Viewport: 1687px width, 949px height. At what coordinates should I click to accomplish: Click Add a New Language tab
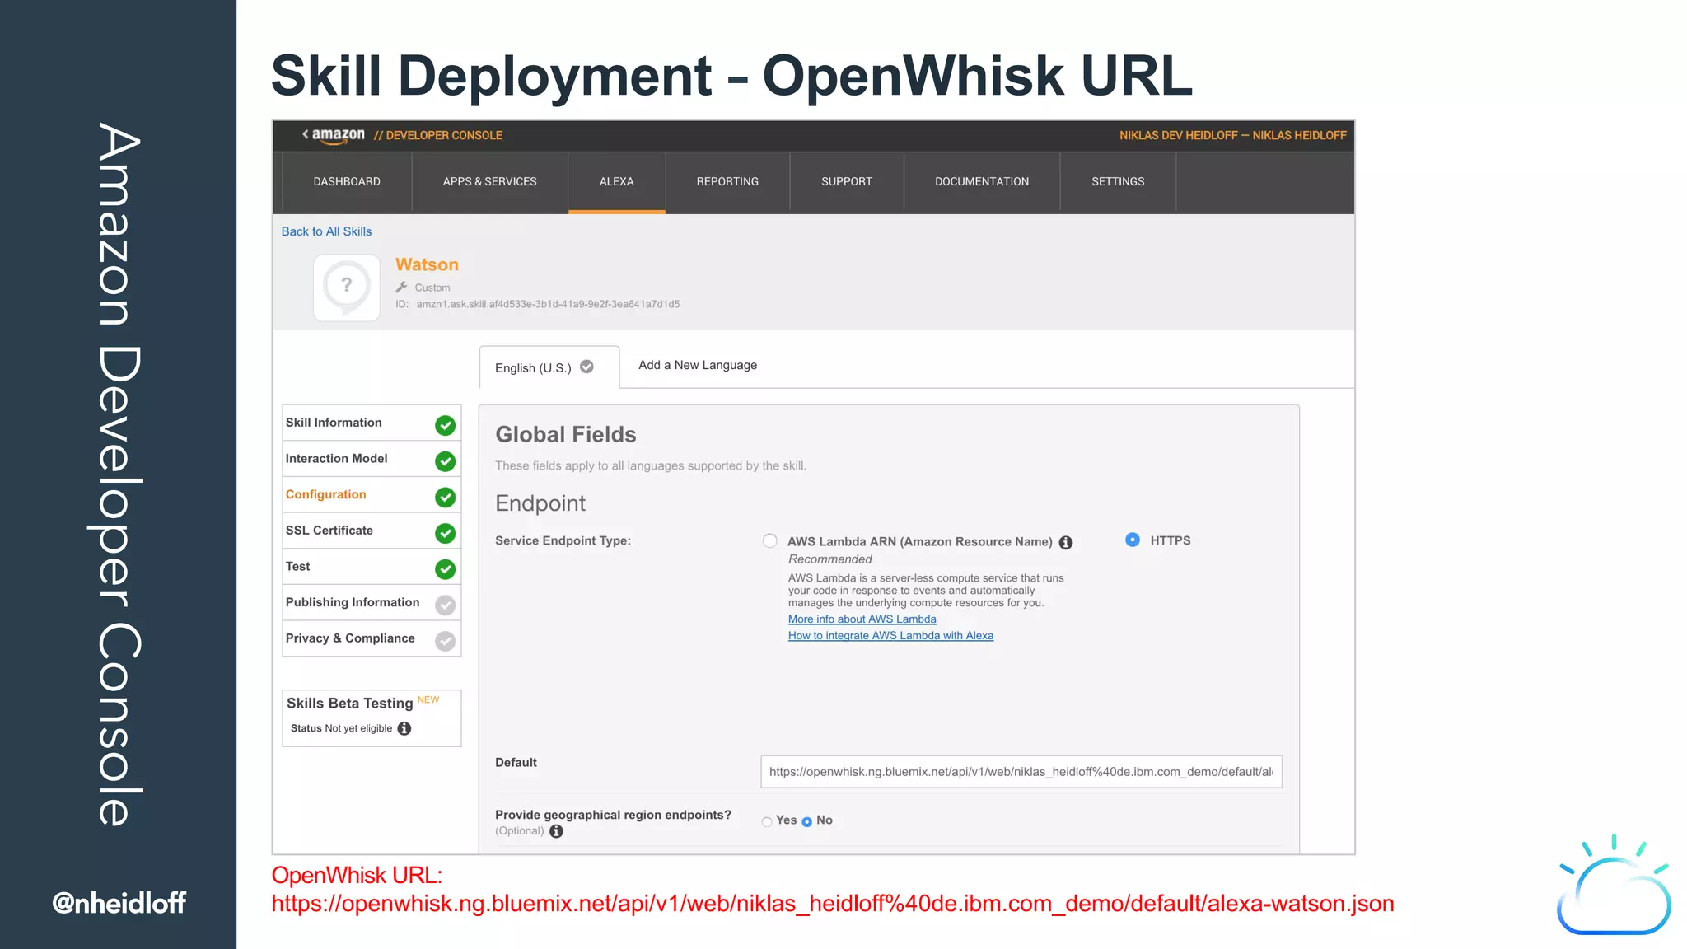pos(697,365)
